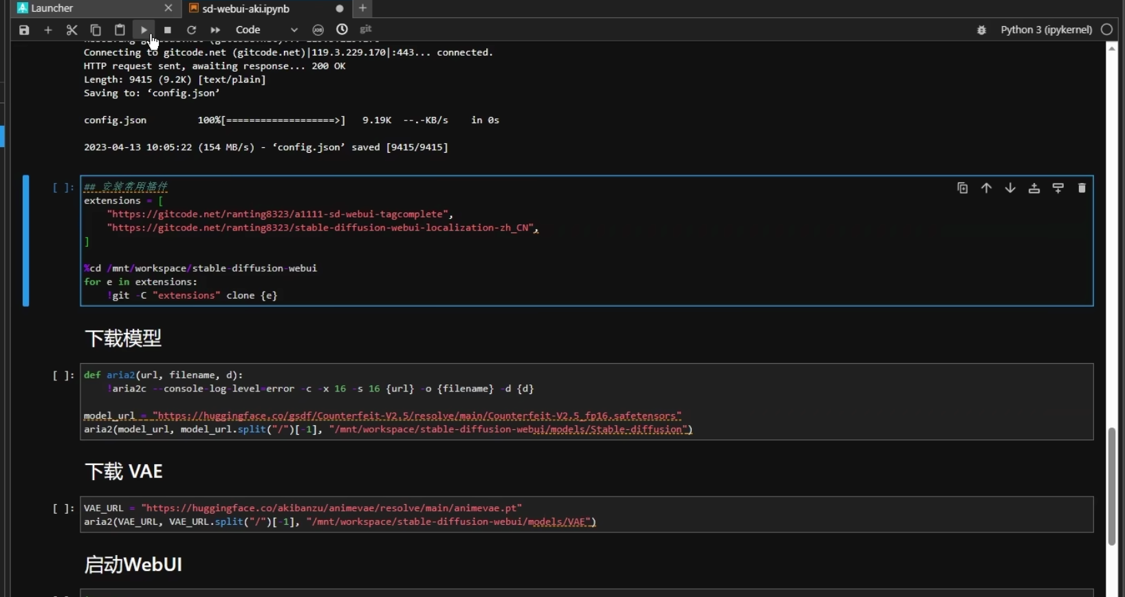This screenshot has height=597, width=1125.
Task: Move the active cell down
Action: pyautogui.click(x=1010, y=188)
